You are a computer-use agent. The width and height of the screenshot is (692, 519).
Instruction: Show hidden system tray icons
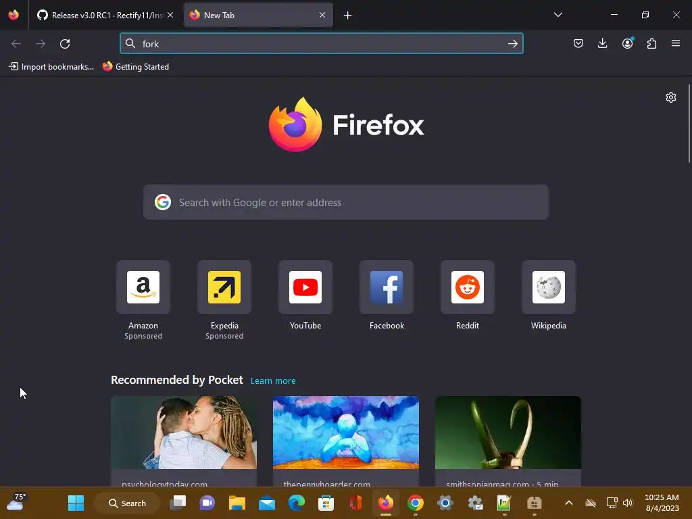coord(569,503)
